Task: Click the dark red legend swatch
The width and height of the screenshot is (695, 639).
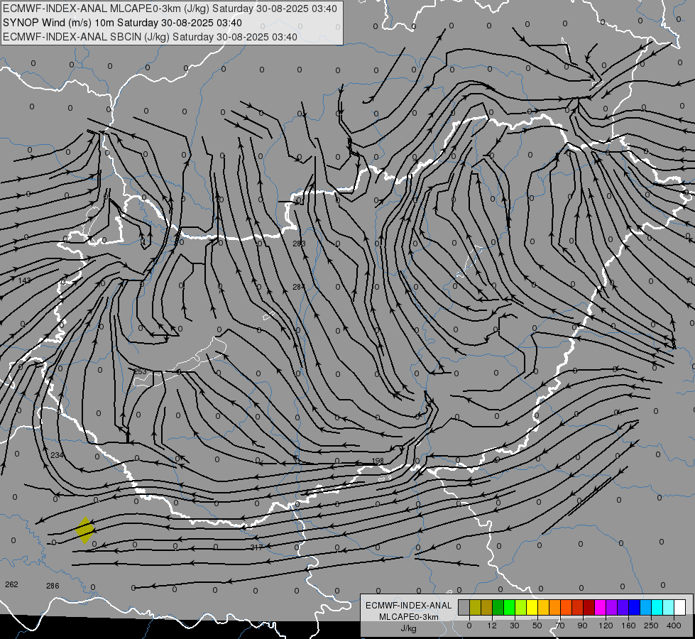Action: click(x=589, y=608)
